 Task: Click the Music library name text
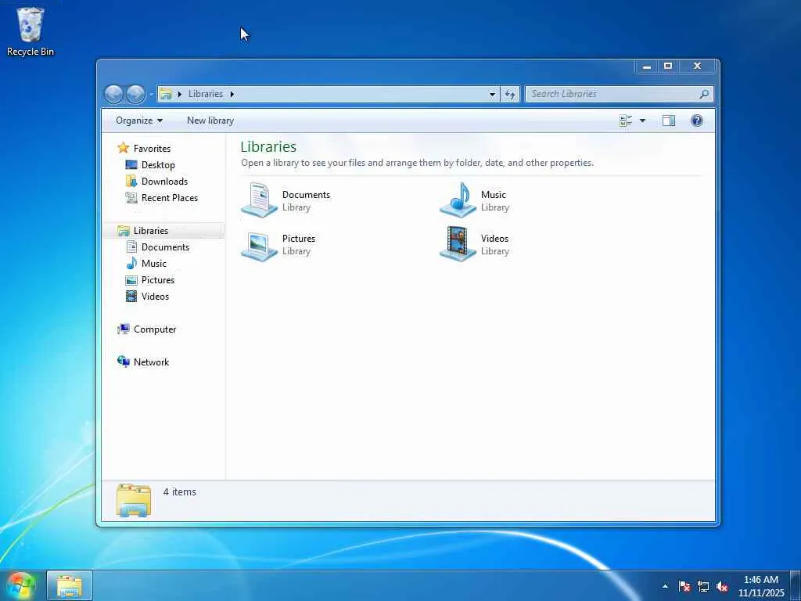click(x=493, y=195)
